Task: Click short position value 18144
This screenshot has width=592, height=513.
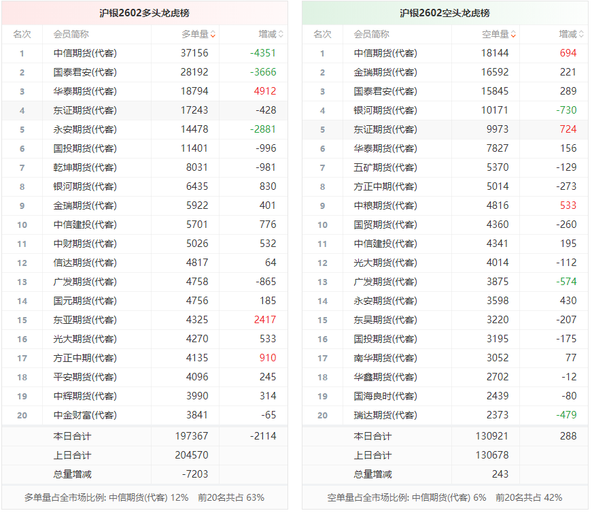Action: point(495,53)
